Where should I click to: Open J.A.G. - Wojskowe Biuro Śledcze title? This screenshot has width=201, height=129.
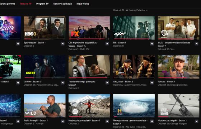point(174,44)
